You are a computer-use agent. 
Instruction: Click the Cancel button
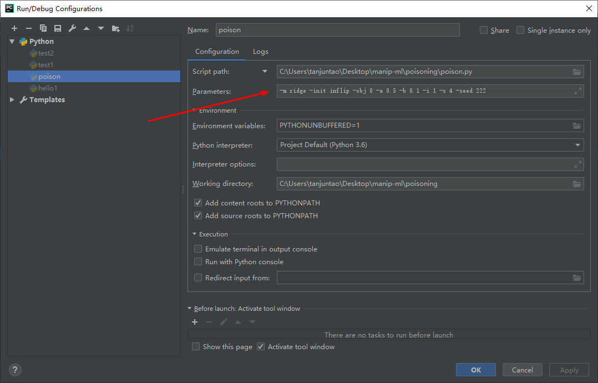click(522, 370)
